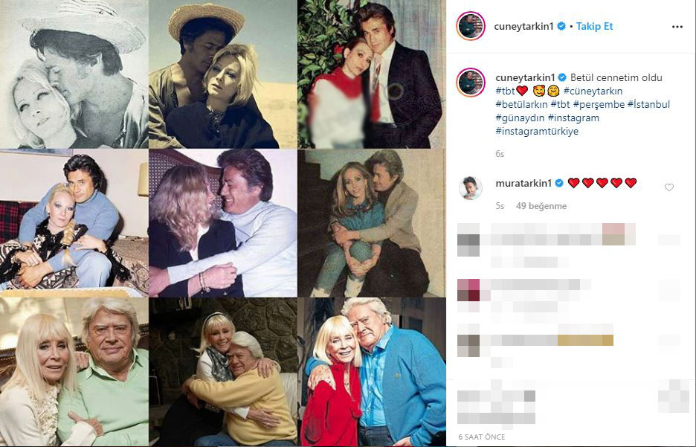This screenshot has width=696, height=447.
Task: Click the black-and-white straw hat photo
Action: click(74, 74)
